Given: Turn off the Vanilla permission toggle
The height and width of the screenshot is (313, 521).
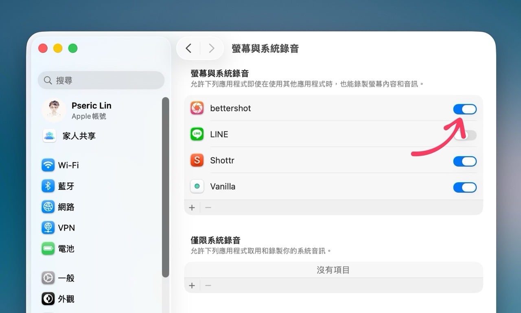Looking at the screenshot, I should pos(464,187).
